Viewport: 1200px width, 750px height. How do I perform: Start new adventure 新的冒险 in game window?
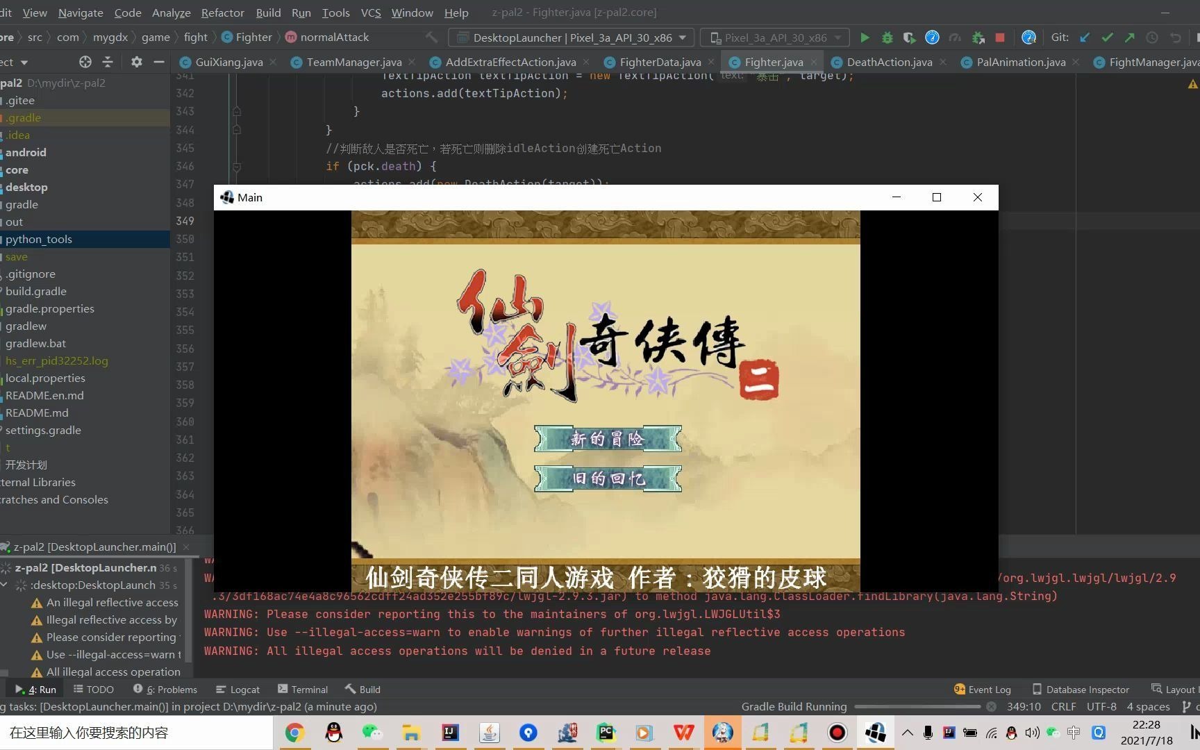(x=608, y=439)
